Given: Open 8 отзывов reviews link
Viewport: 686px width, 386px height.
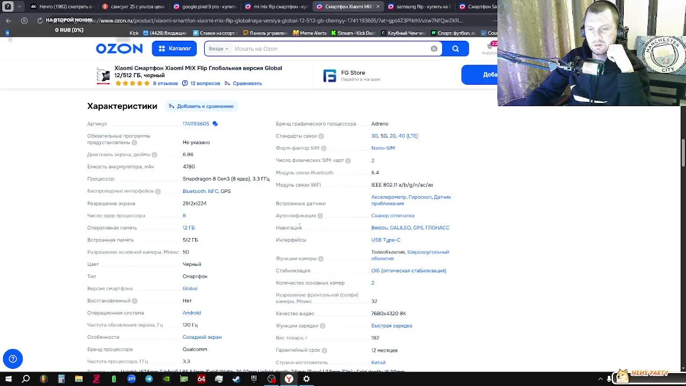Looking at the screenshot, I should click(x=165, y=84).
